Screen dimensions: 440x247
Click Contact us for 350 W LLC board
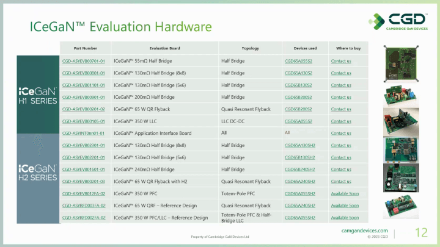tap(341, 121)
